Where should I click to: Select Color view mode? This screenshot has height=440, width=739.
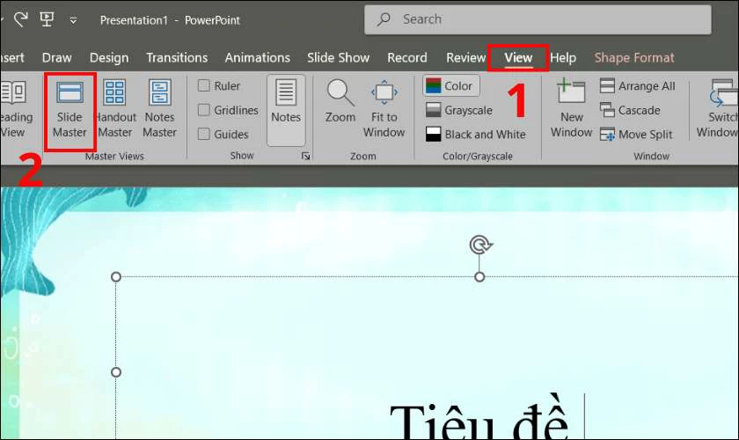[450, 86]
